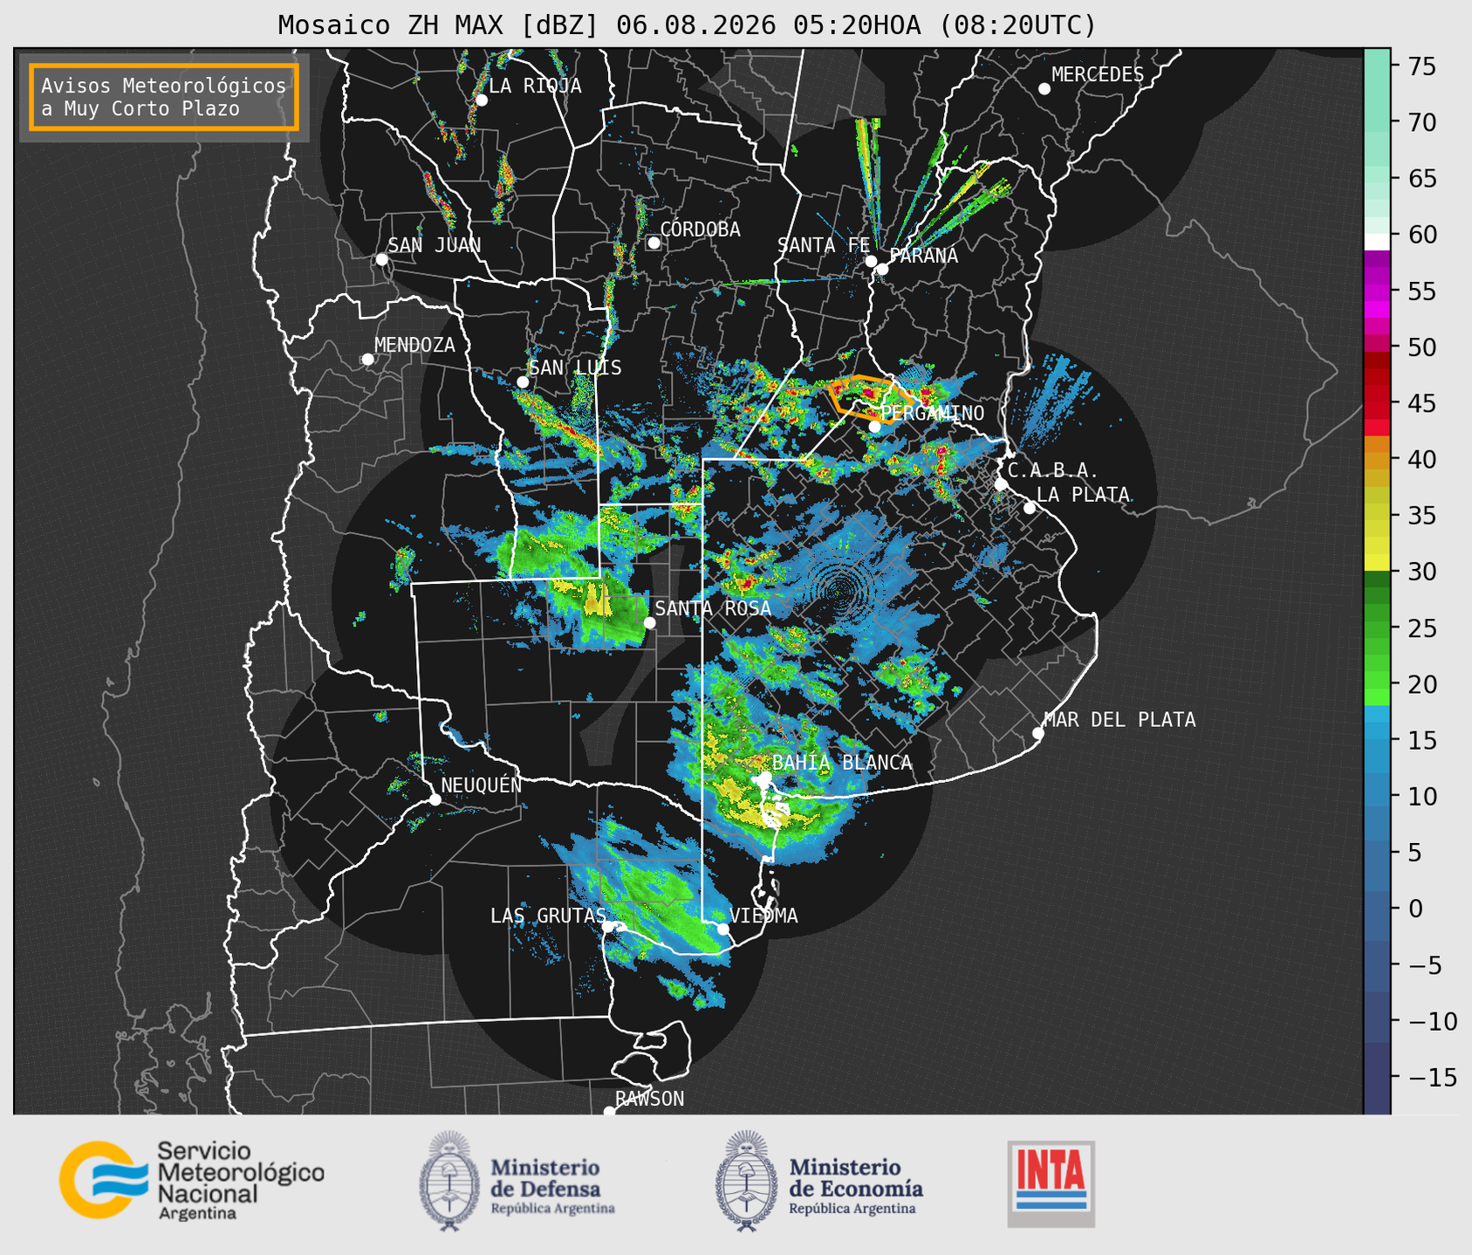Click the La Rioja city label
The image size is (1472, 1255).
535,86
